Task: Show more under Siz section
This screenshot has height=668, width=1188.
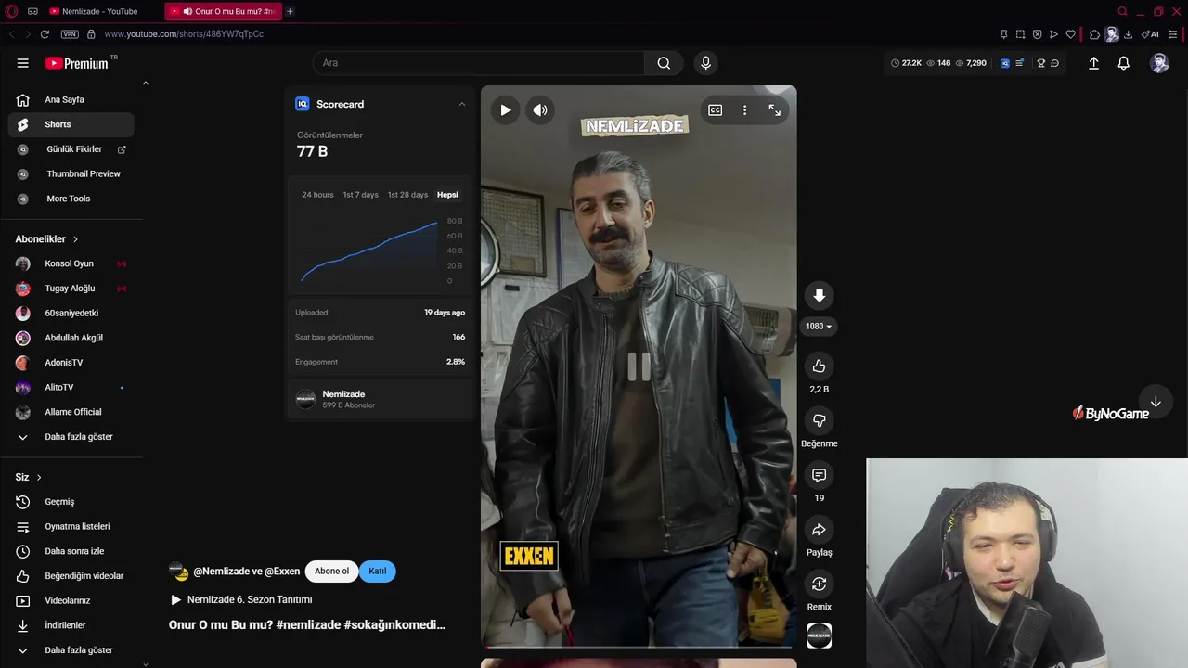Action: click(x=71, y=650)
